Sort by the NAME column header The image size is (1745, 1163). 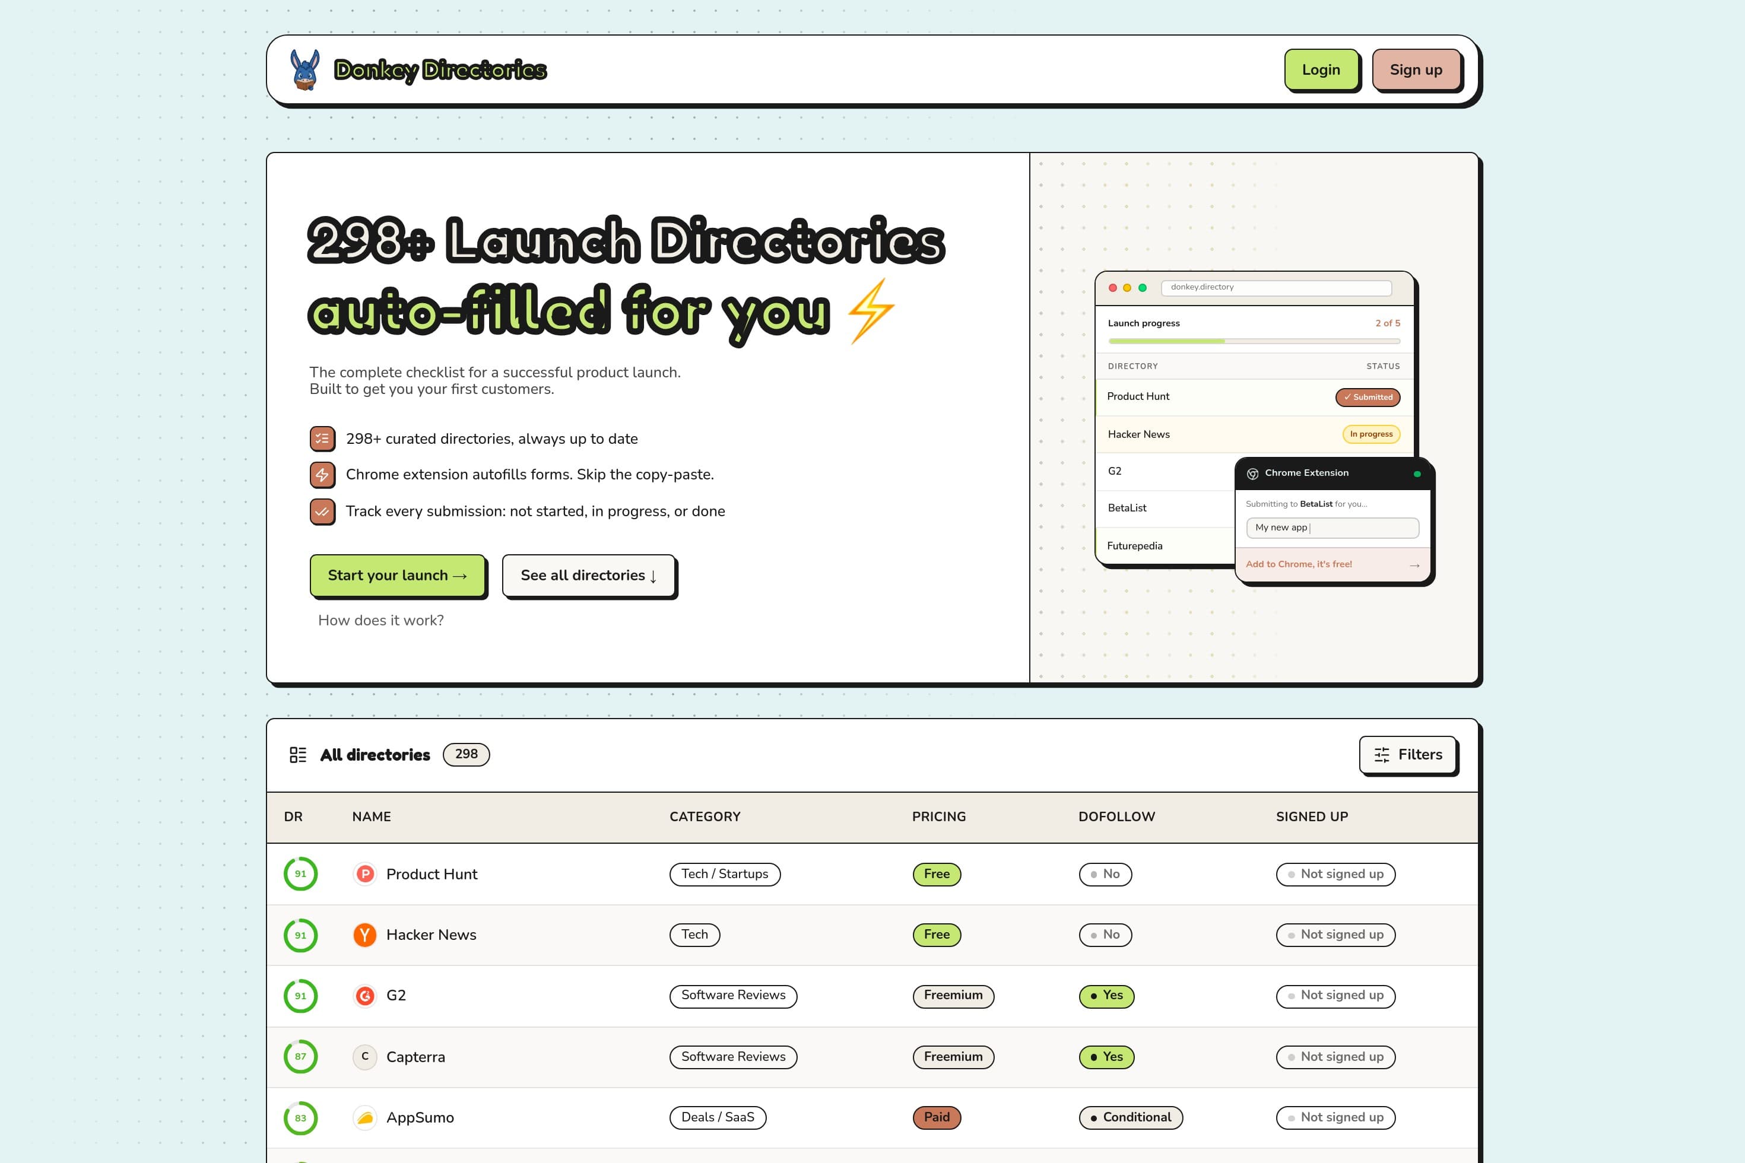371,816
